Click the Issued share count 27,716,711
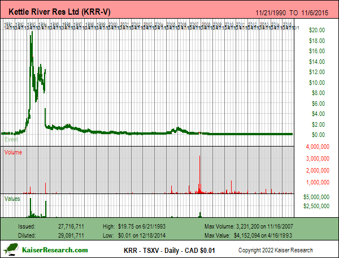Screen dimensions: 339x258 pyautogui.click(x=71, y=227)
